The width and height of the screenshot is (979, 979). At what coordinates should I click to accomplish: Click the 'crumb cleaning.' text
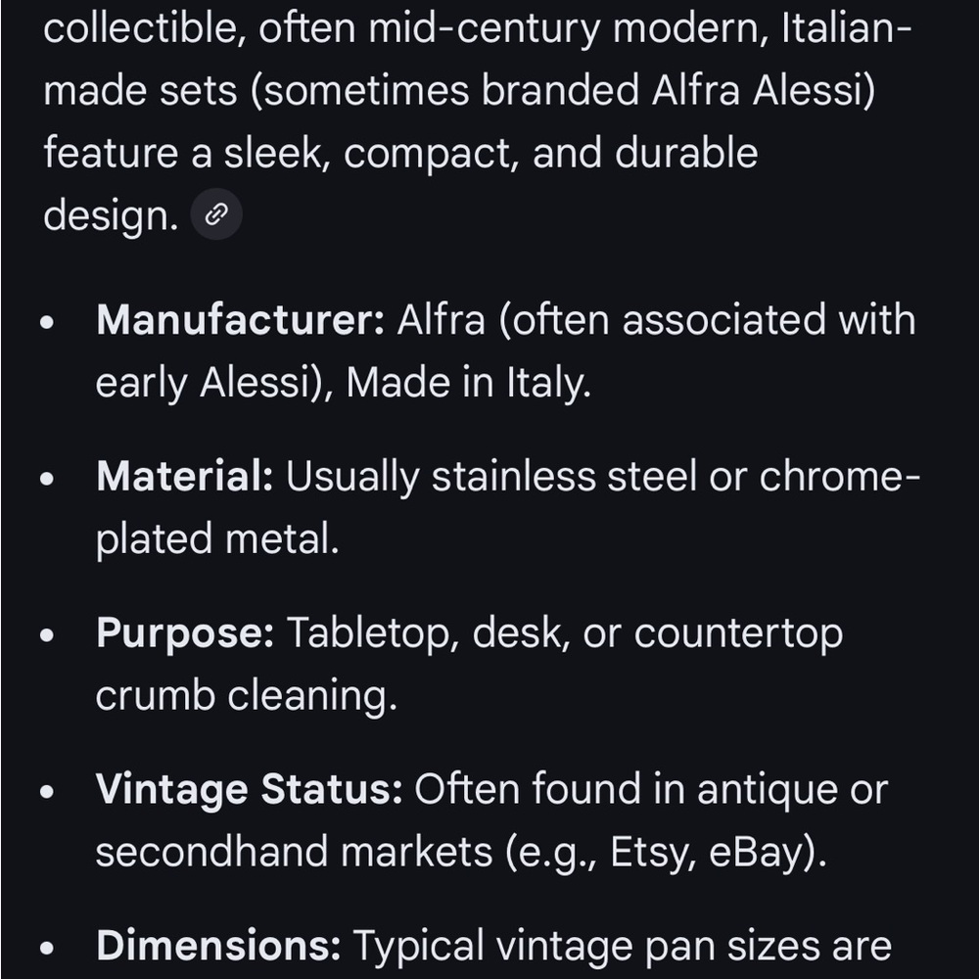pyautogui.click(x=247, y=696)
